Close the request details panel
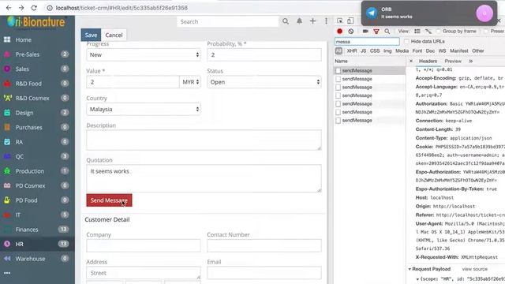Image resolution: width=505 pixels, height=284 pixels. click(x=411, y=61)
